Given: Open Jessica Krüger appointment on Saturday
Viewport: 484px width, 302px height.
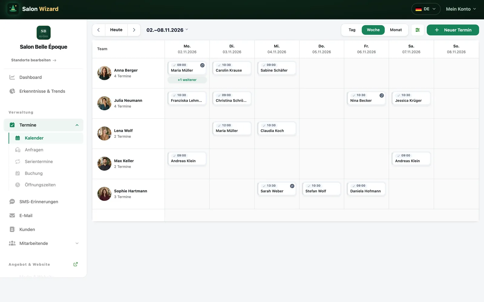Looking at the screenshot, I should [x=411, y=98].
